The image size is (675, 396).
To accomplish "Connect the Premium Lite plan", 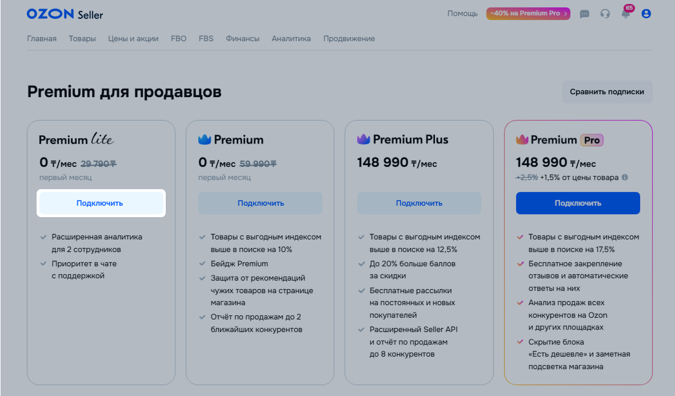I will point(100,203).
